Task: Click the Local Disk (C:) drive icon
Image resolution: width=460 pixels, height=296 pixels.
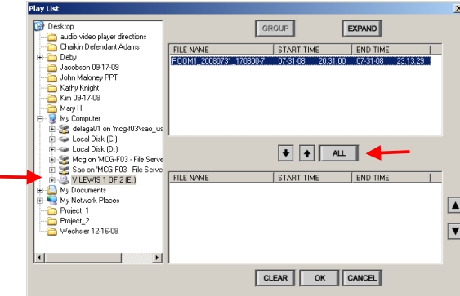Action: (64, 139)
